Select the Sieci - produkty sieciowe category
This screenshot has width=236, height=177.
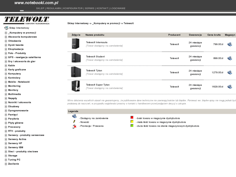tap(23, 152)
